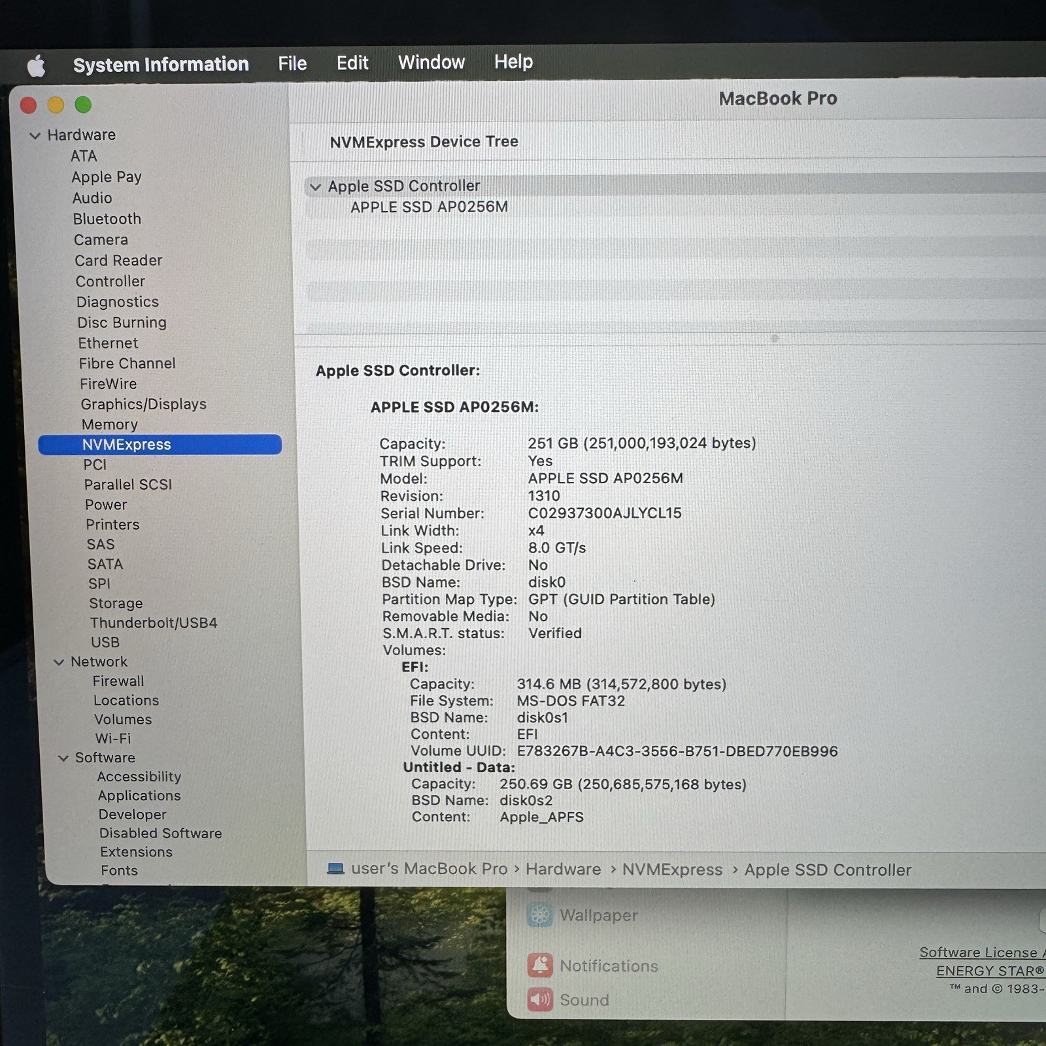
Task: Open Wallpaper in the System Settings window
Action: [582, 915]
